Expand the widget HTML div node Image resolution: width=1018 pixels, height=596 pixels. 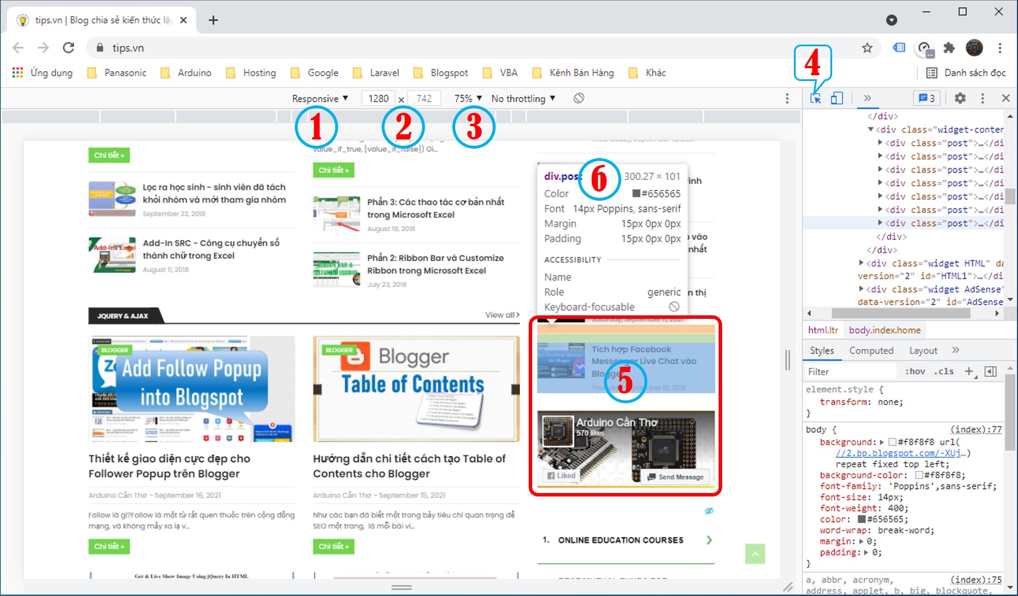(x=862, y=263)
